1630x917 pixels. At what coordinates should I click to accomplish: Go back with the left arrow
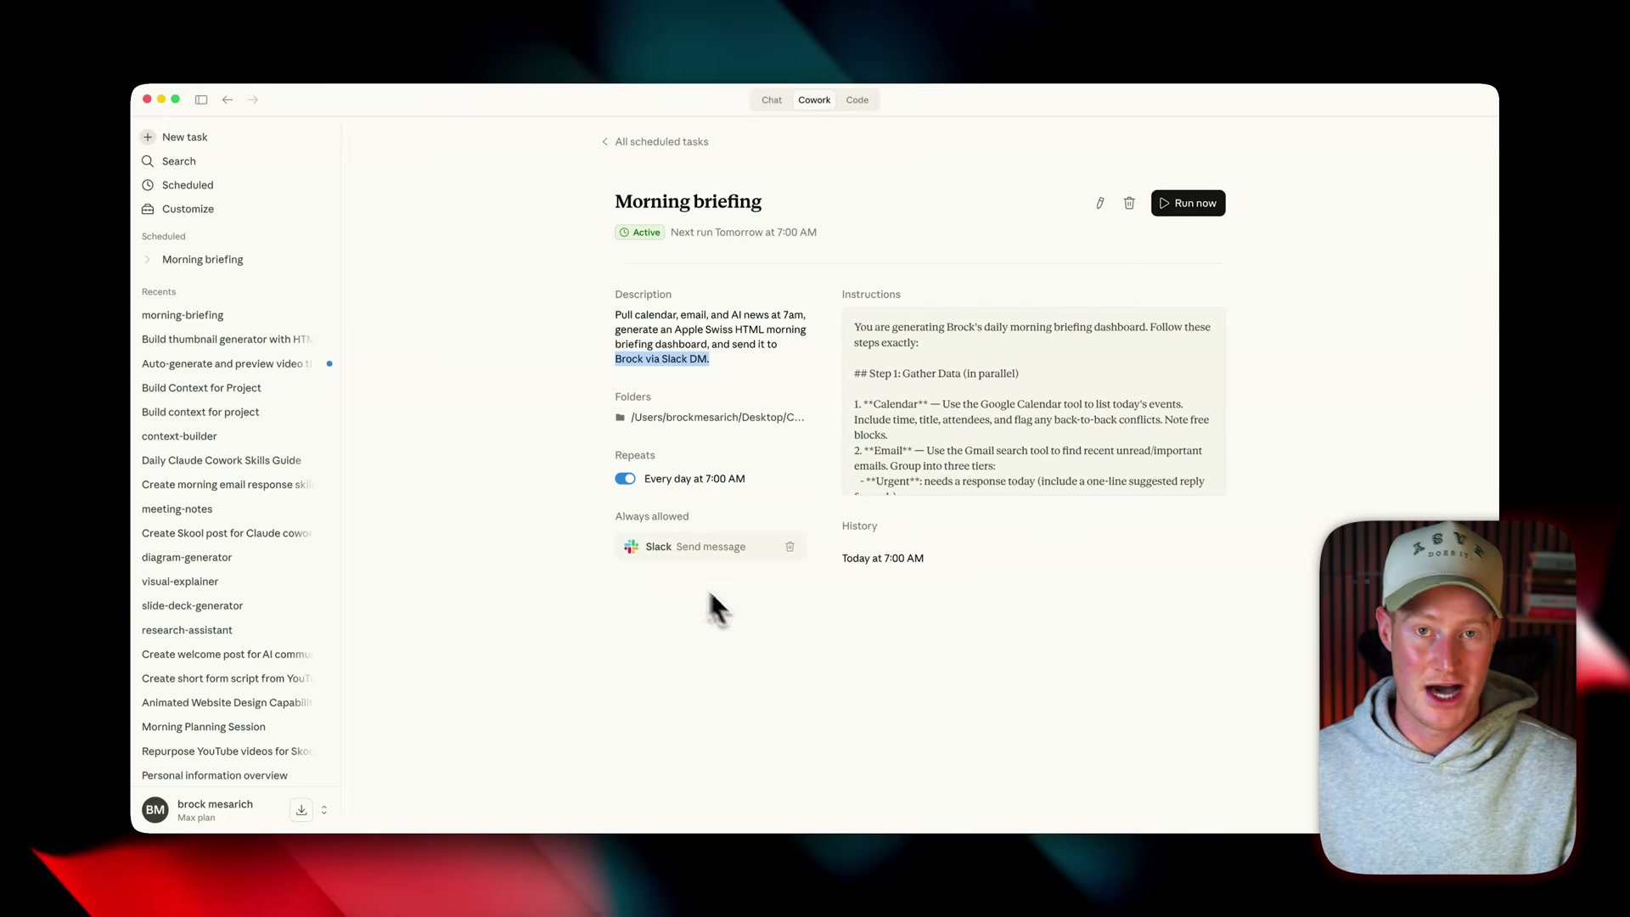228,99
